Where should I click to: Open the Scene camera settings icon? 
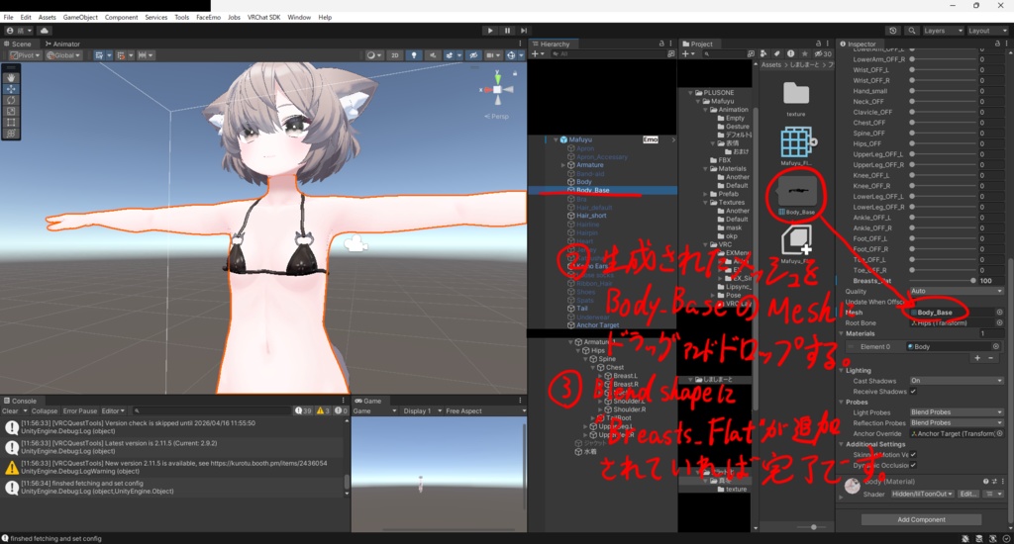(x=493, y=55)
